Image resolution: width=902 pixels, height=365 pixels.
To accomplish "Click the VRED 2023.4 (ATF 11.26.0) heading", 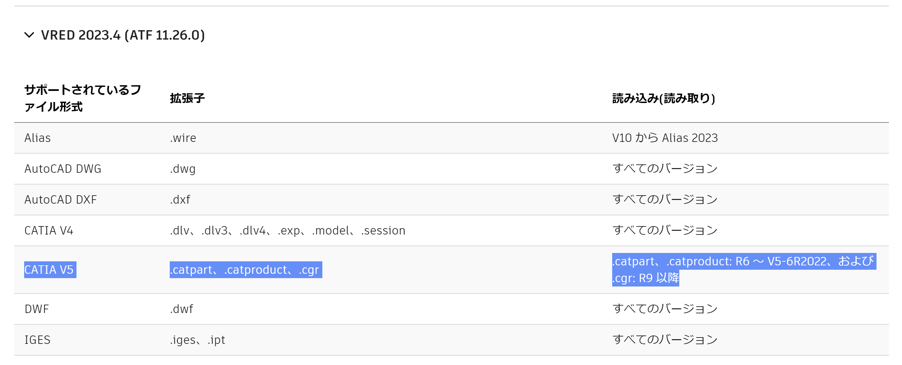I will (x=122, y=35).
